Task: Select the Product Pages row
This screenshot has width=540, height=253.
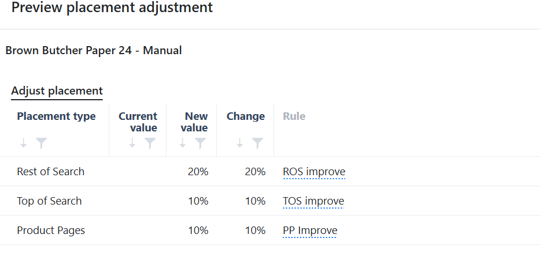Action: (x=270, y=231)
